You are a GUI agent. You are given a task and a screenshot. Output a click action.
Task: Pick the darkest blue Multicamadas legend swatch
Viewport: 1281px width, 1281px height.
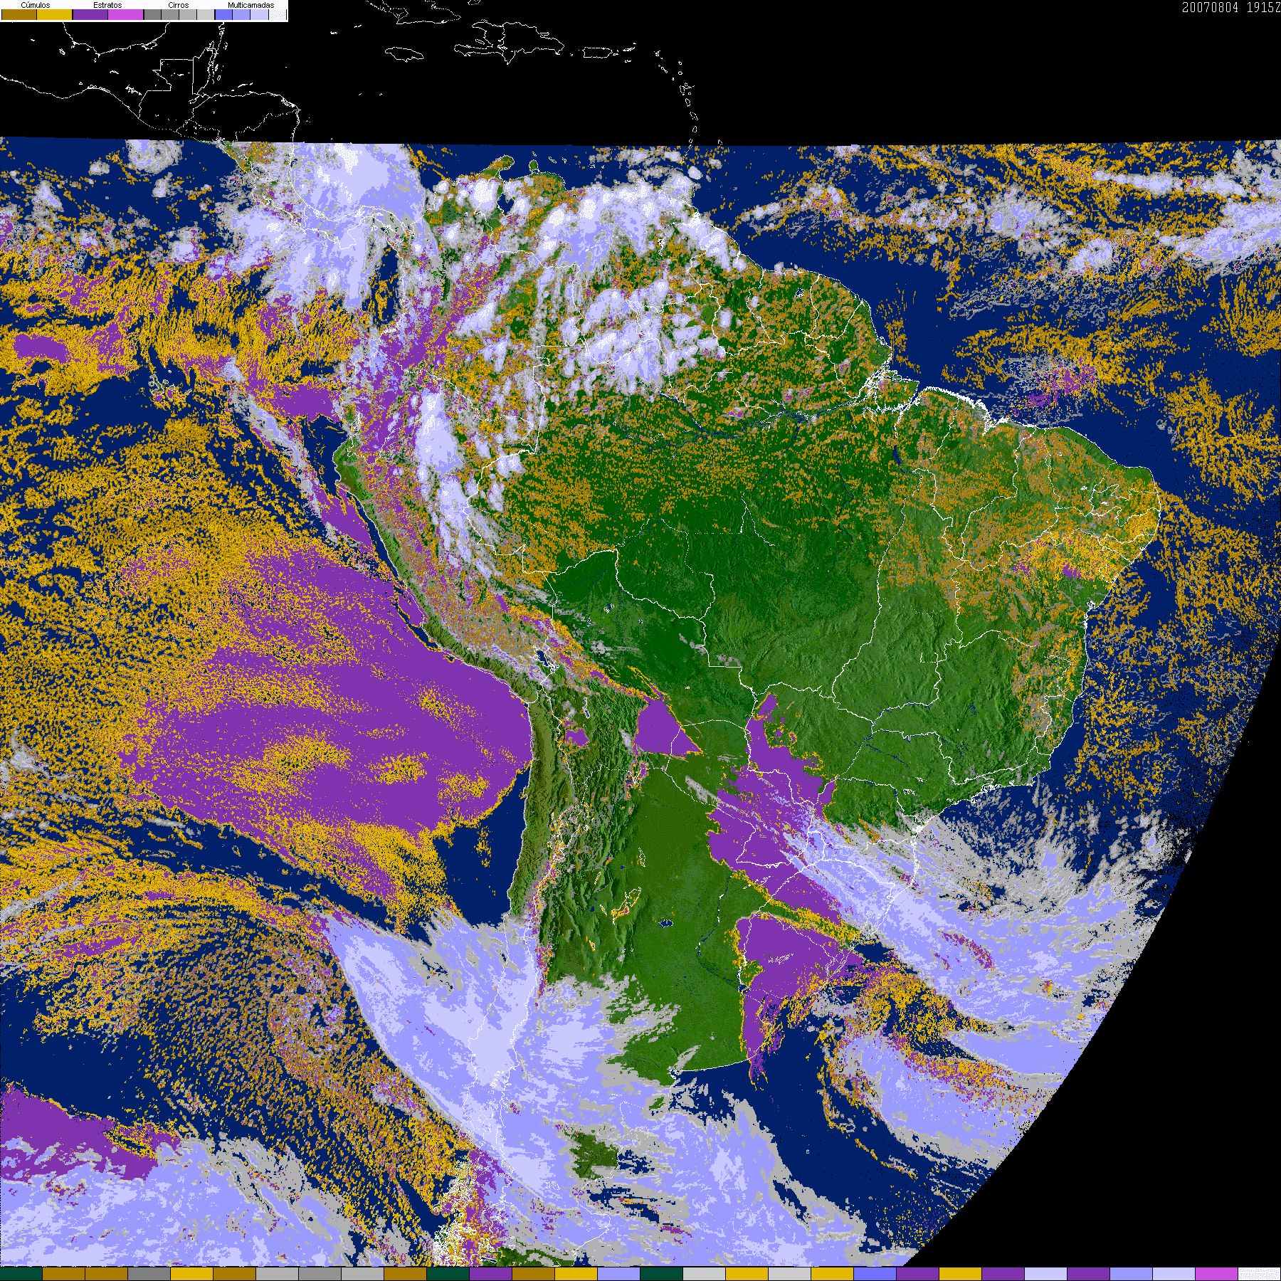tap(223, 15)
